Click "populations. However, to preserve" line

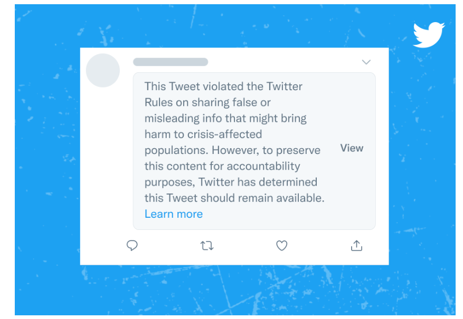coord(232,150)
